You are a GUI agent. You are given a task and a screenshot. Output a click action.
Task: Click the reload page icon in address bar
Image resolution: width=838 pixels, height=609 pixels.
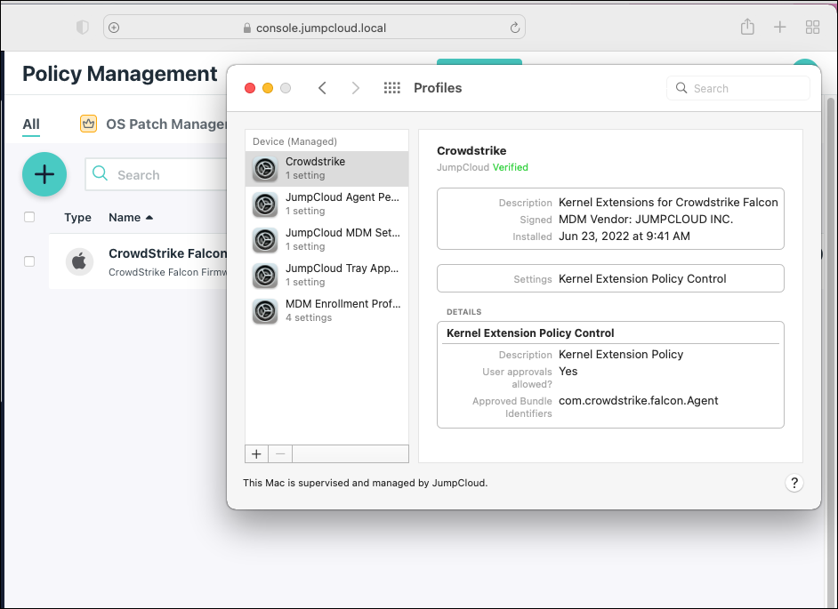point(514,28)
